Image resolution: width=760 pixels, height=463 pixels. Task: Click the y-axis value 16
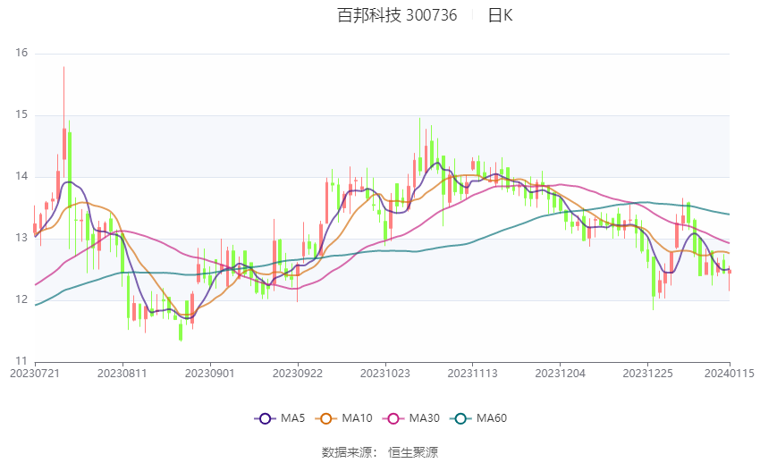(21, 54)
